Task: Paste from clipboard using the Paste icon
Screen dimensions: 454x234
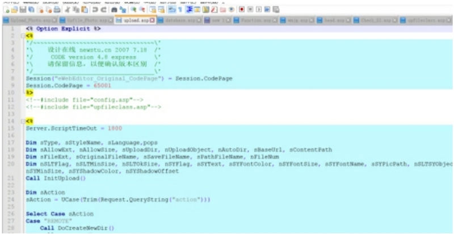Action: pyautogui.click(x=84, y=10)
